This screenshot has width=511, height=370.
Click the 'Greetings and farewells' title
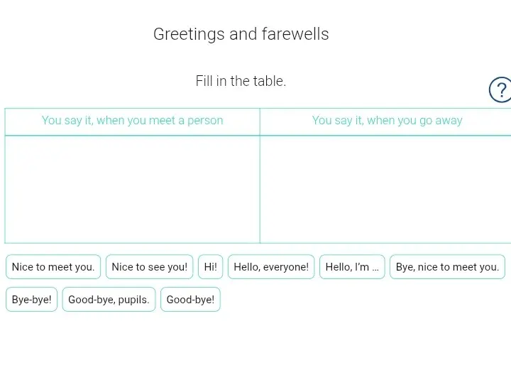(241, 34)
